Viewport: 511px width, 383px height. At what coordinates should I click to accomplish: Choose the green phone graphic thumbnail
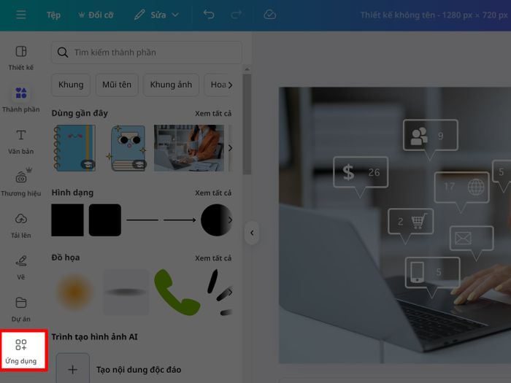pyautogui.click(x=177, y=293)
